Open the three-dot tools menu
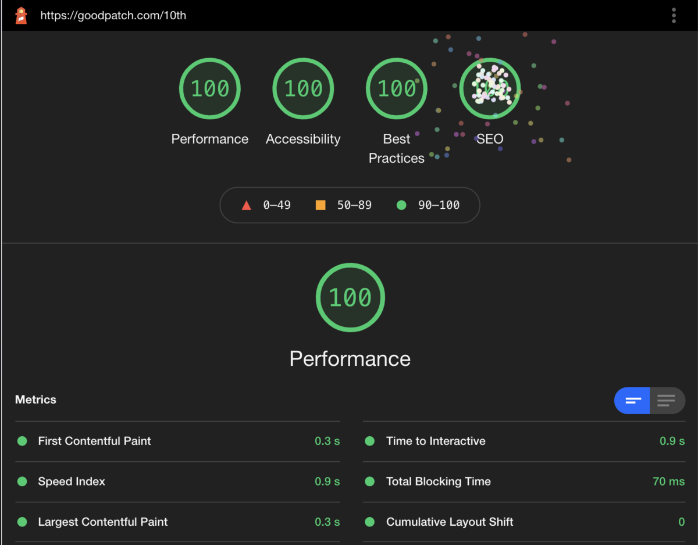Screen dimensions: 698x545 [x=674, y=15]
